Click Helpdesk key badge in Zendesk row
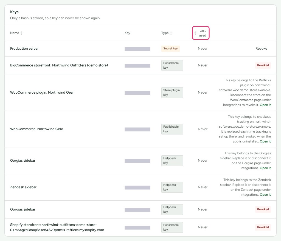Screen dimensions: 281x241 172,187
